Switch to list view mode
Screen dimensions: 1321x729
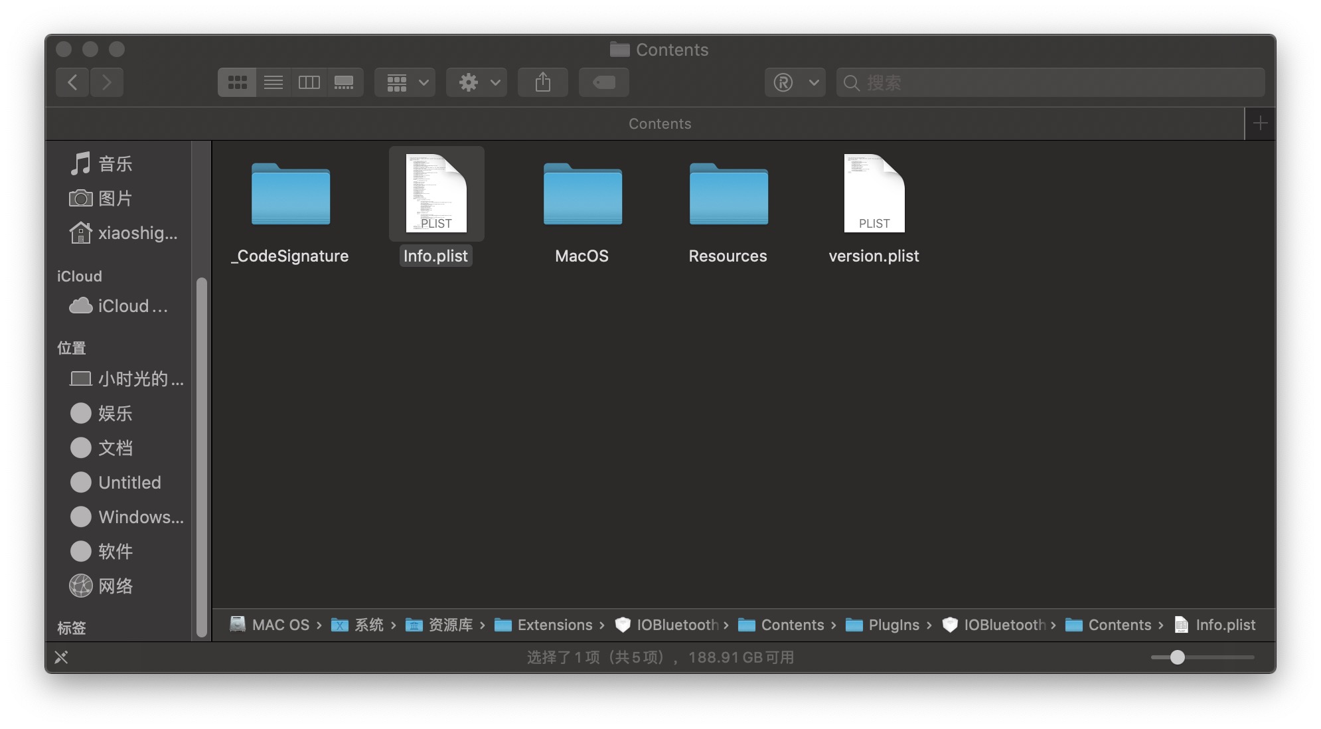tap(273, 82)
